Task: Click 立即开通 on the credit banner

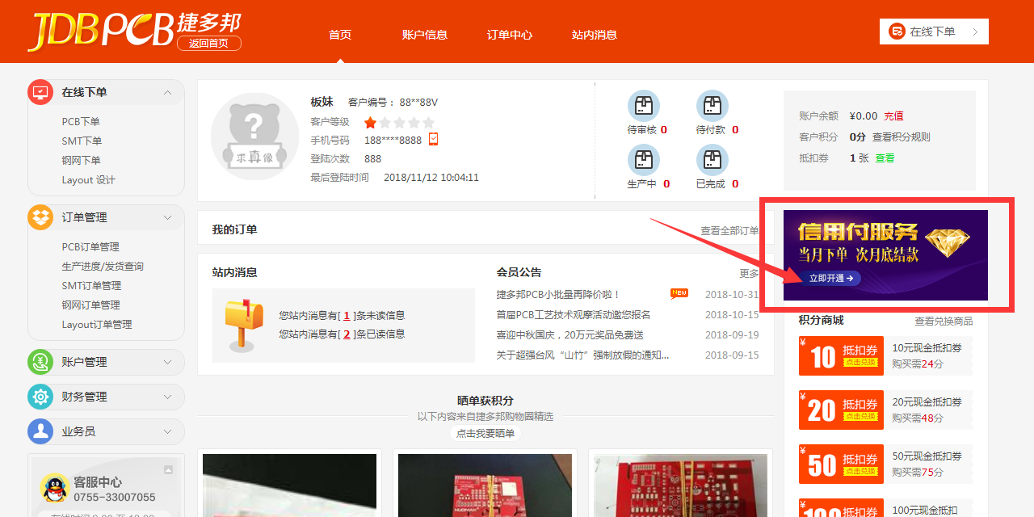Action: [830, 278]
